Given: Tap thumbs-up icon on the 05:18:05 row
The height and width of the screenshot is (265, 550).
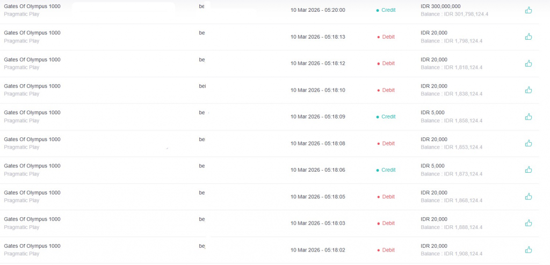Looking at the screenshot, I should point(529,196).
